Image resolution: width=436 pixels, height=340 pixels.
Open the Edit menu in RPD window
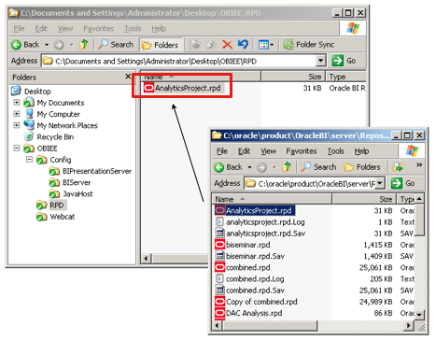(41, 29)
